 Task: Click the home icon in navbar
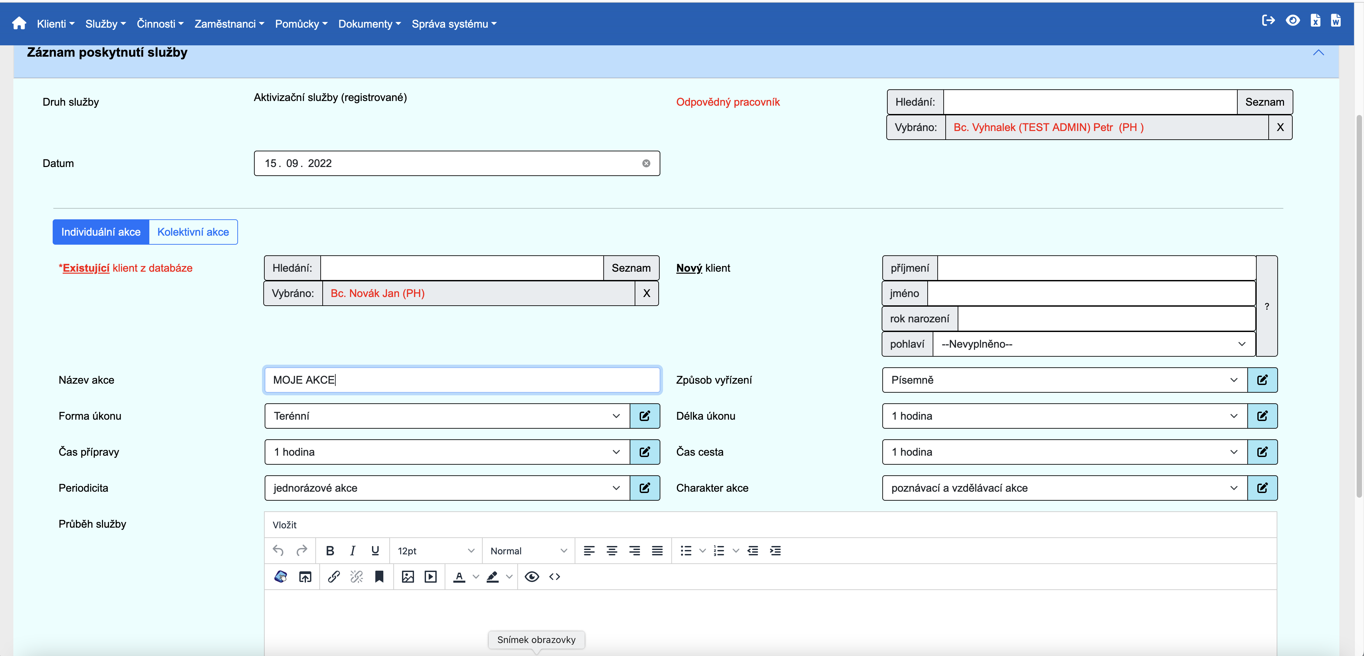coord(19,23)
